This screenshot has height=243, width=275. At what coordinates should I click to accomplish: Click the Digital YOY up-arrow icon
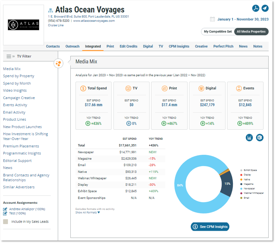(x=203, y=123)
